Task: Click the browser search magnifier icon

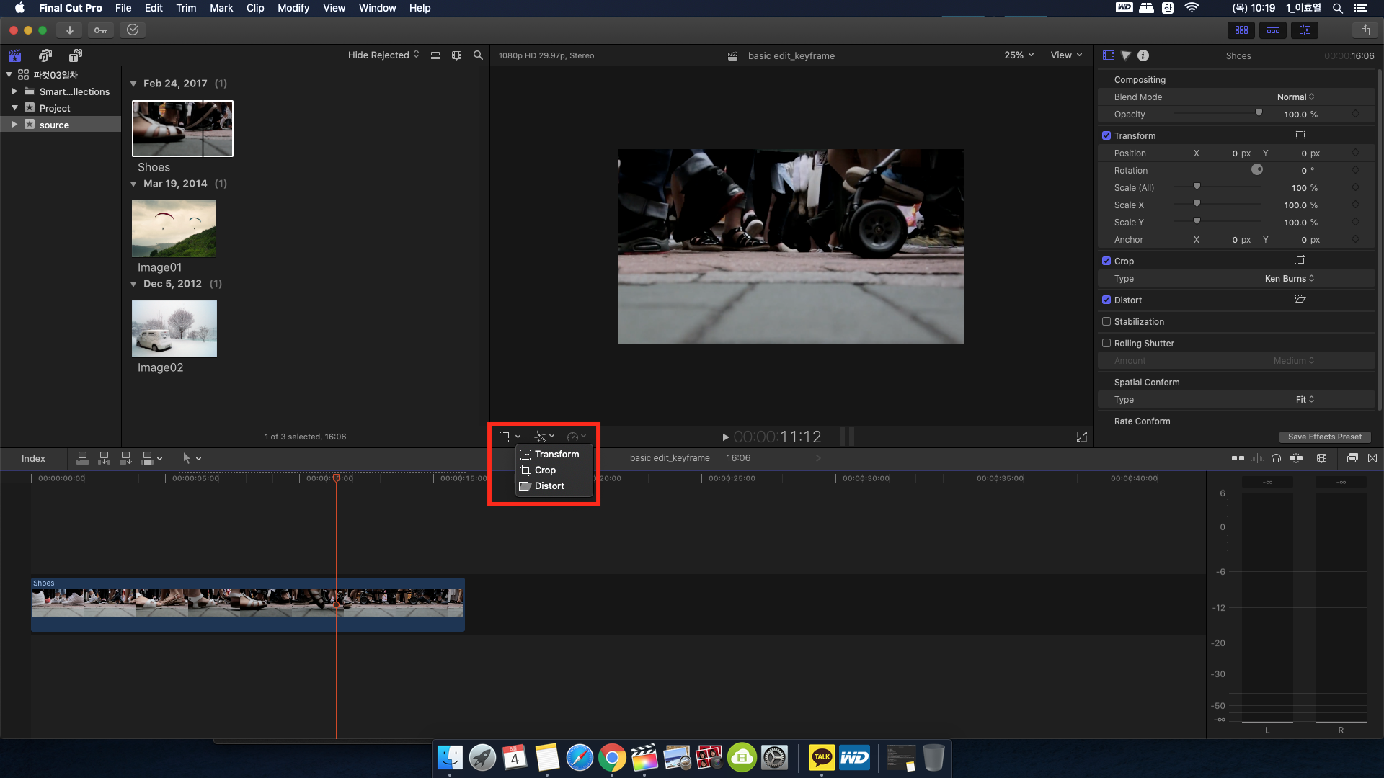Action: [478, 55]
